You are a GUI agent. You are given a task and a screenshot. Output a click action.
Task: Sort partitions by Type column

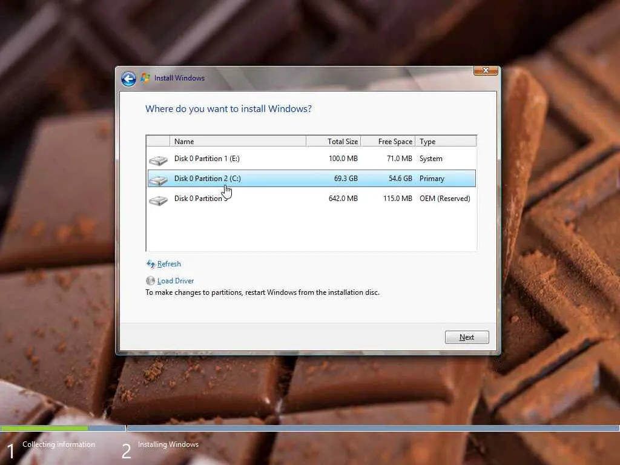point(446,141)
